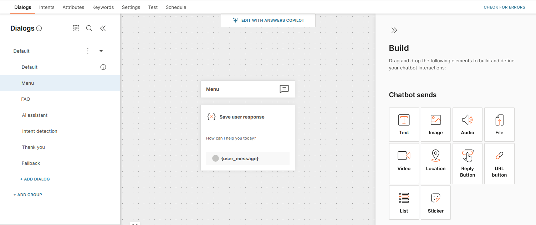This screenshot has height=225, width=536.
Task: Open the Settings tab
Action: pos(131,7)
